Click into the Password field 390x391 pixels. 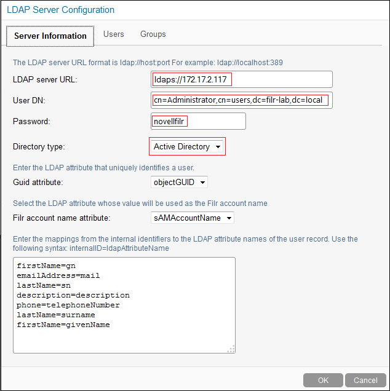point(198,121)
